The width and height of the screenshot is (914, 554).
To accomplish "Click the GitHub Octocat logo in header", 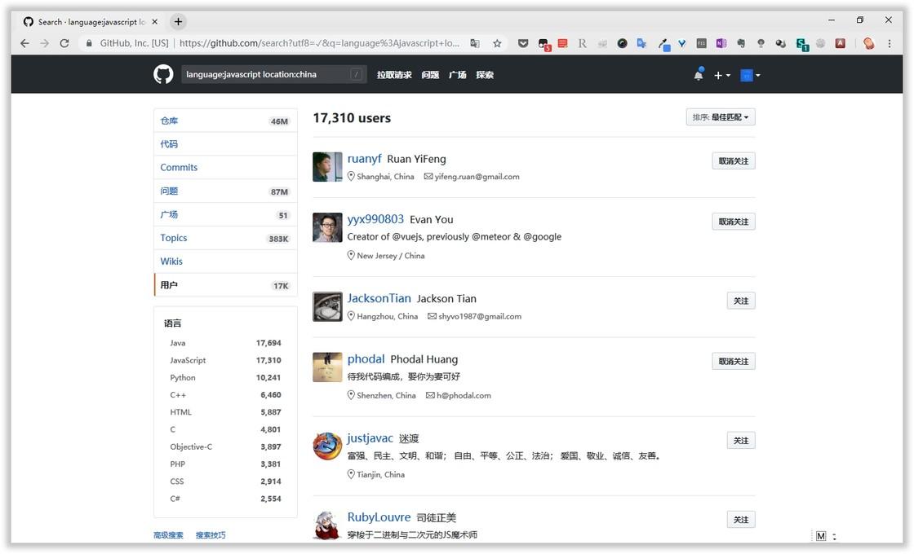I will point(162,74).
